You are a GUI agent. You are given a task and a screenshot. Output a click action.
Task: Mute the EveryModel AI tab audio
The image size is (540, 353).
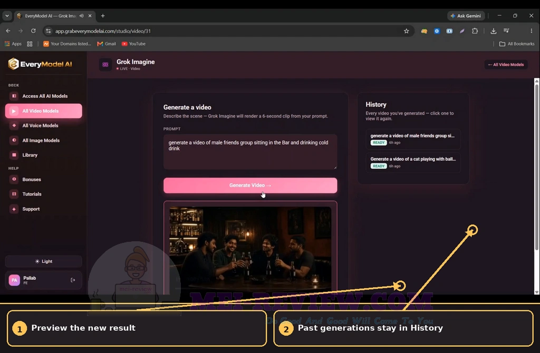82,16
